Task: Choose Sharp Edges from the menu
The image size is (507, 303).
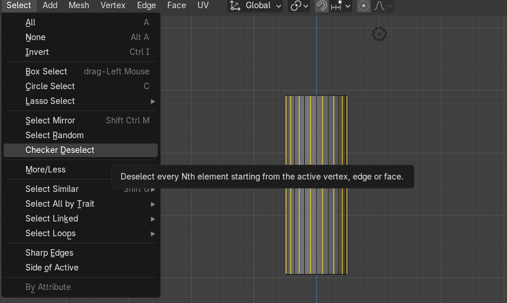Action: 49,253
